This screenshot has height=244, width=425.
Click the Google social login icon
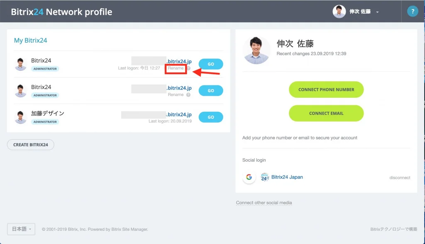[x=249, y=177]
